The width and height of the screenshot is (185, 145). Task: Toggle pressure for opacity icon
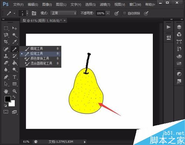117,13
